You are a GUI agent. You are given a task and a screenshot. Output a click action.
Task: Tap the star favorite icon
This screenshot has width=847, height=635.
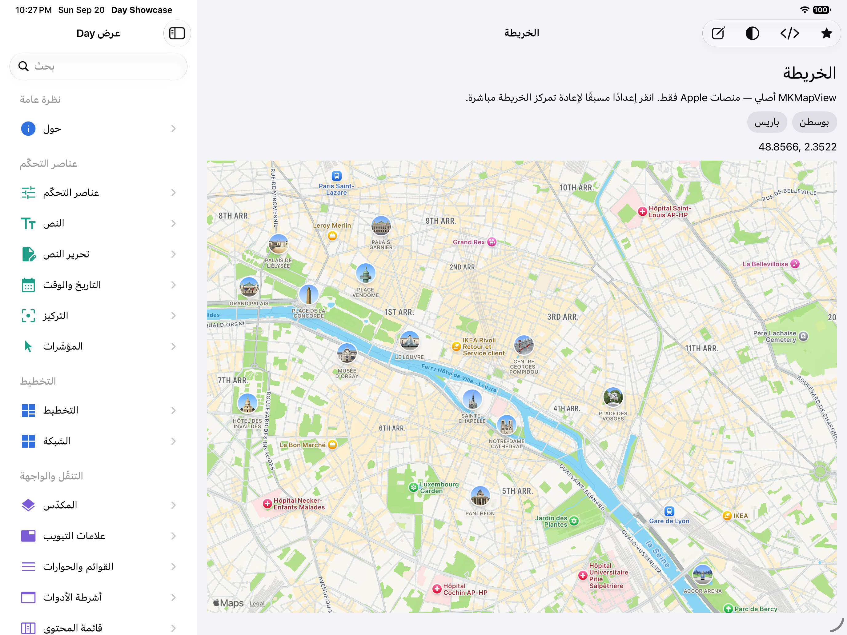(x=826, y=33)
